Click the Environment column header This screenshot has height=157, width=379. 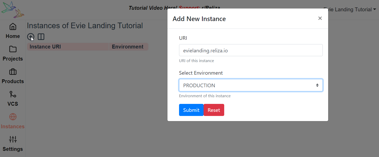point(127,46)
